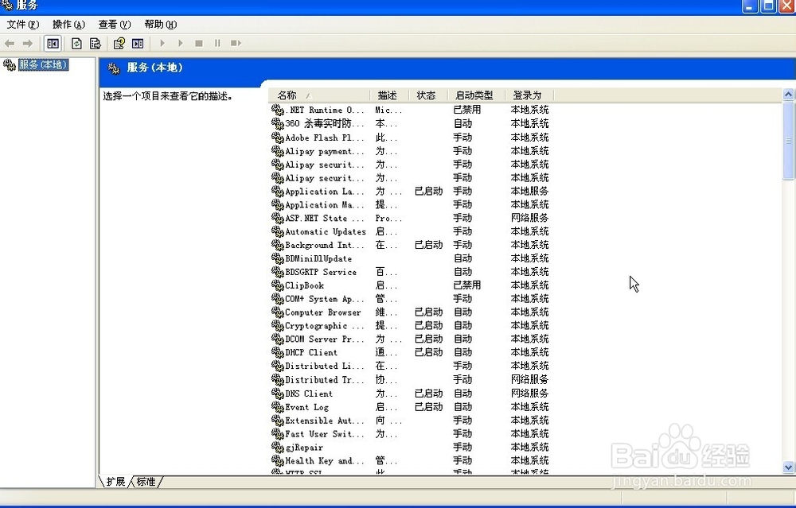Viewport: 796px width, 508px height.
Task: Click the Back arrow toolbar icon
Action: point(10,44)
